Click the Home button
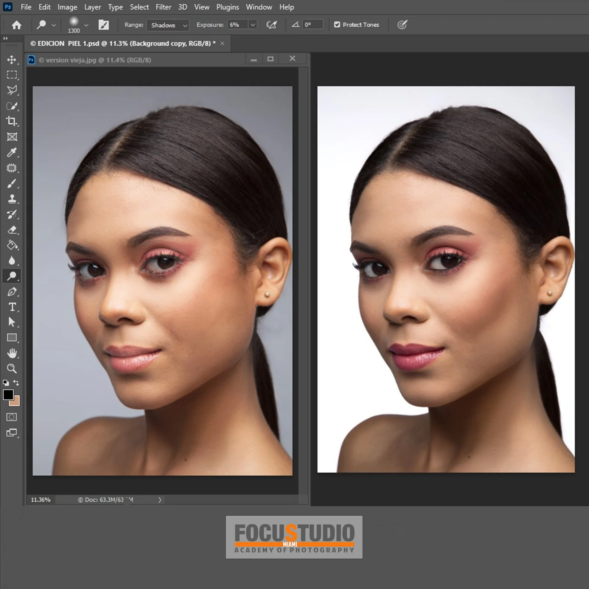The width and height of the screenshot is (589, 589). [x=17, y=25]
